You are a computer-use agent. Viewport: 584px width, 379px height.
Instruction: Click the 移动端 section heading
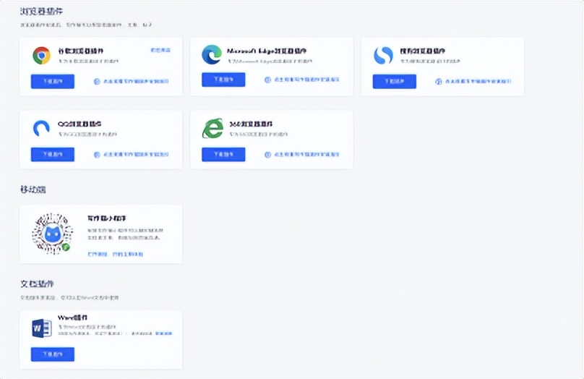tap(33, 189)
